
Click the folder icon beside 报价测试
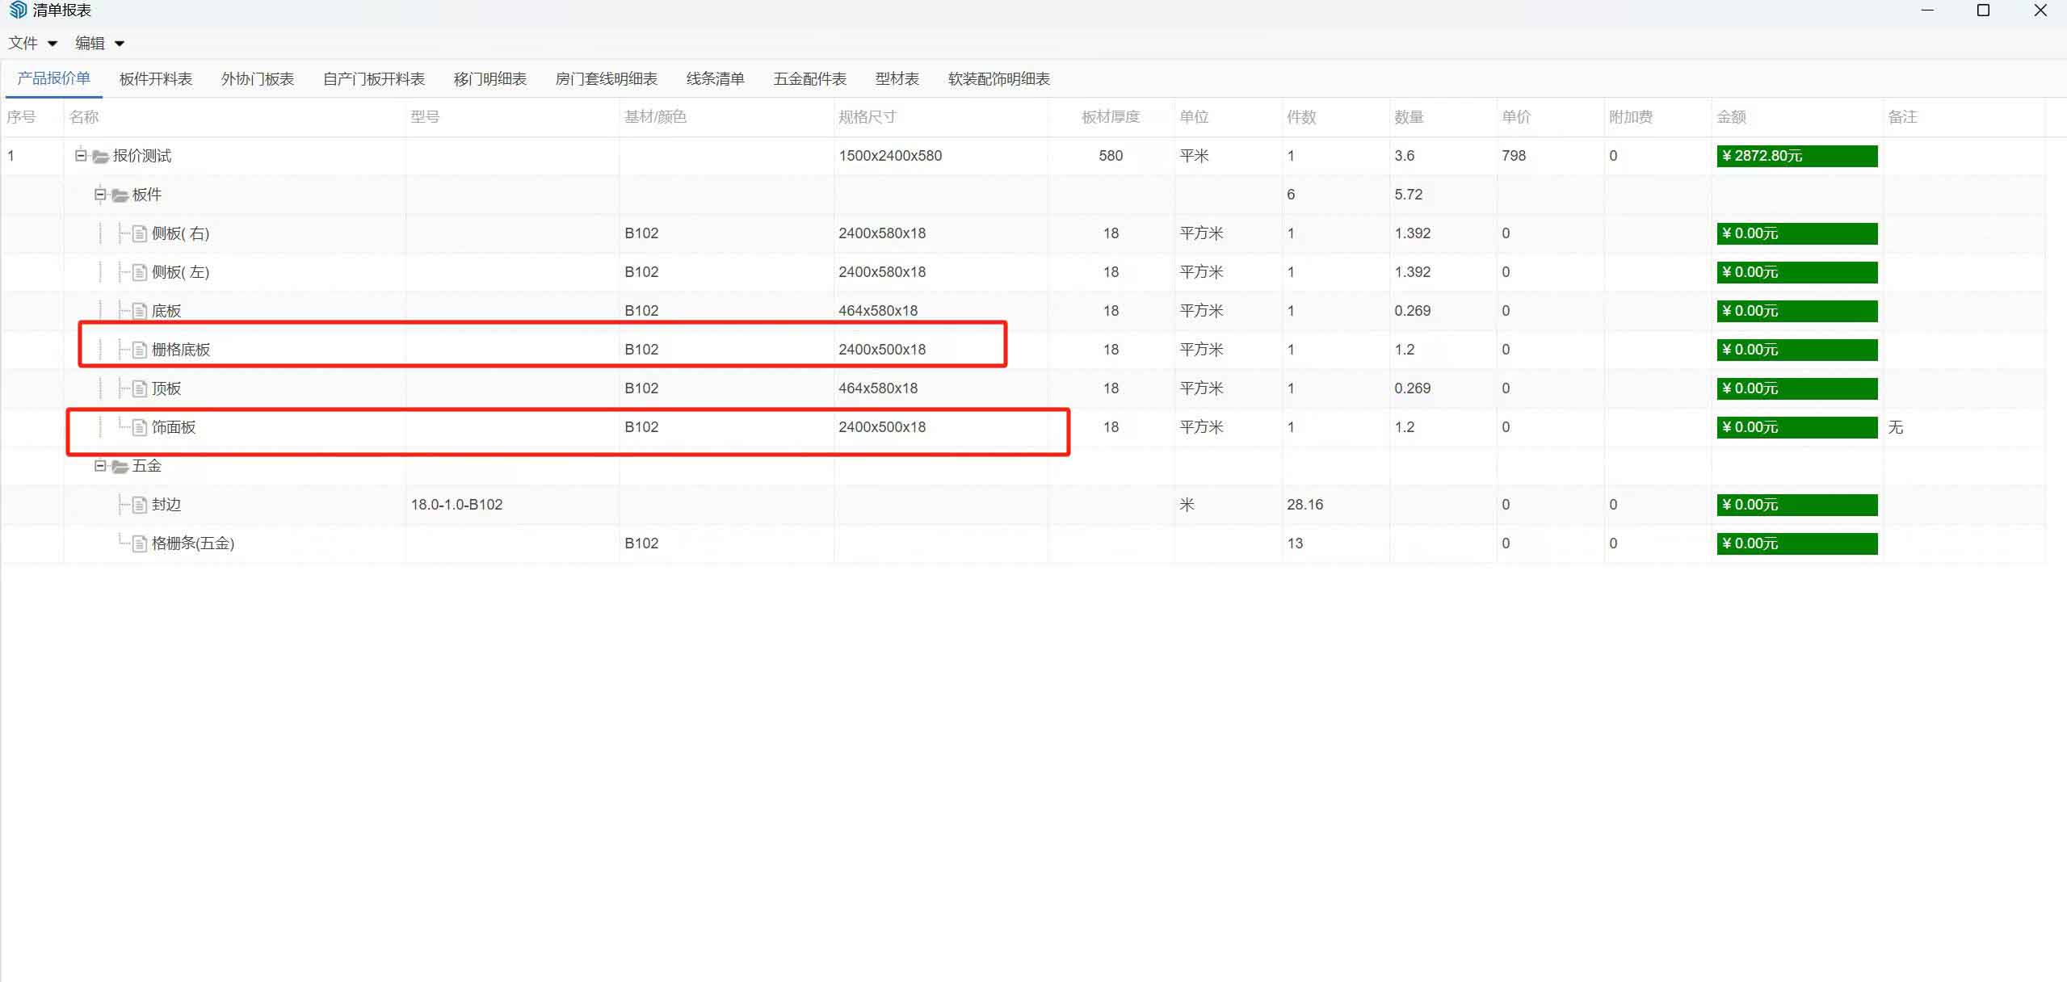[100, 156]
